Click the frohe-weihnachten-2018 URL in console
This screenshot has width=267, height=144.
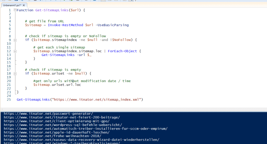[x=52, y=136]
